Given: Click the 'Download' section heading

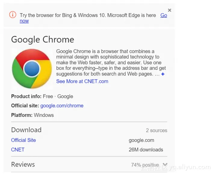Looking at the screenshot, I should 26,130.
